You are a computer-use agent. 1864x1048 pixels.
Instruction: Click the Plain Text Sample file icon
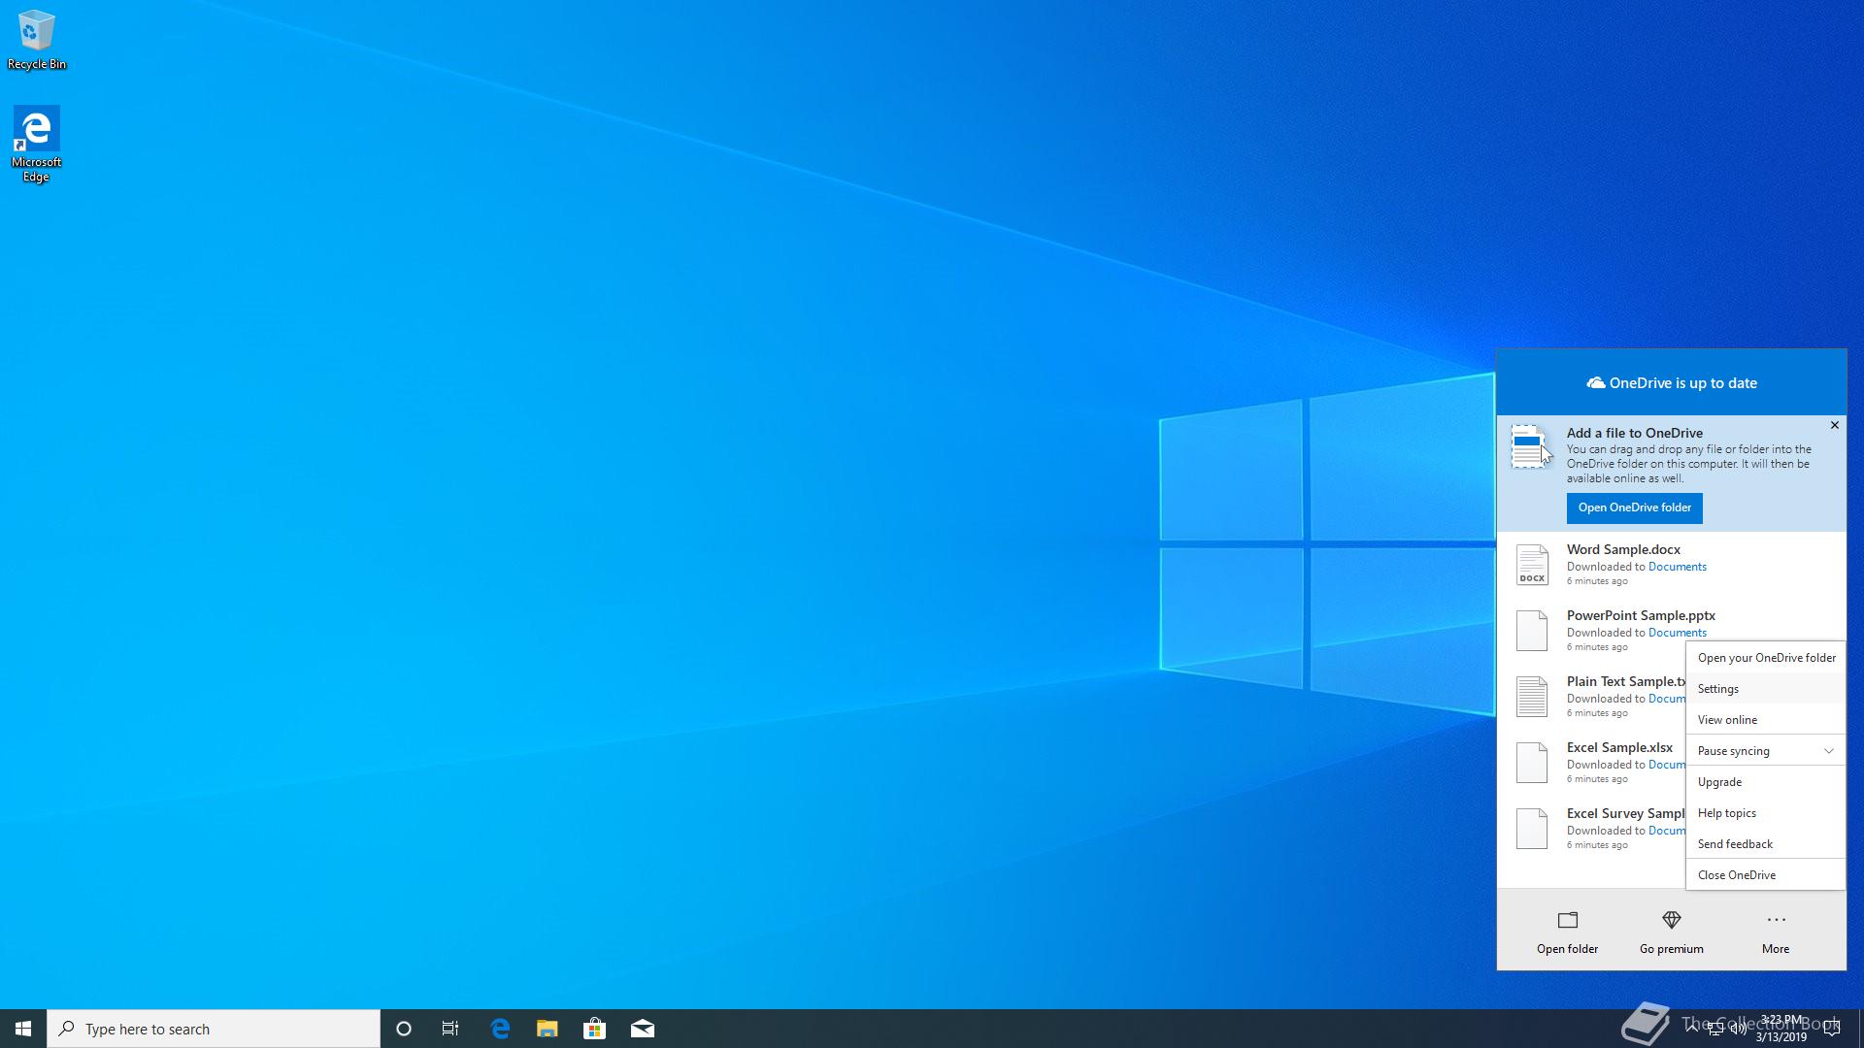click(1532, 697)
